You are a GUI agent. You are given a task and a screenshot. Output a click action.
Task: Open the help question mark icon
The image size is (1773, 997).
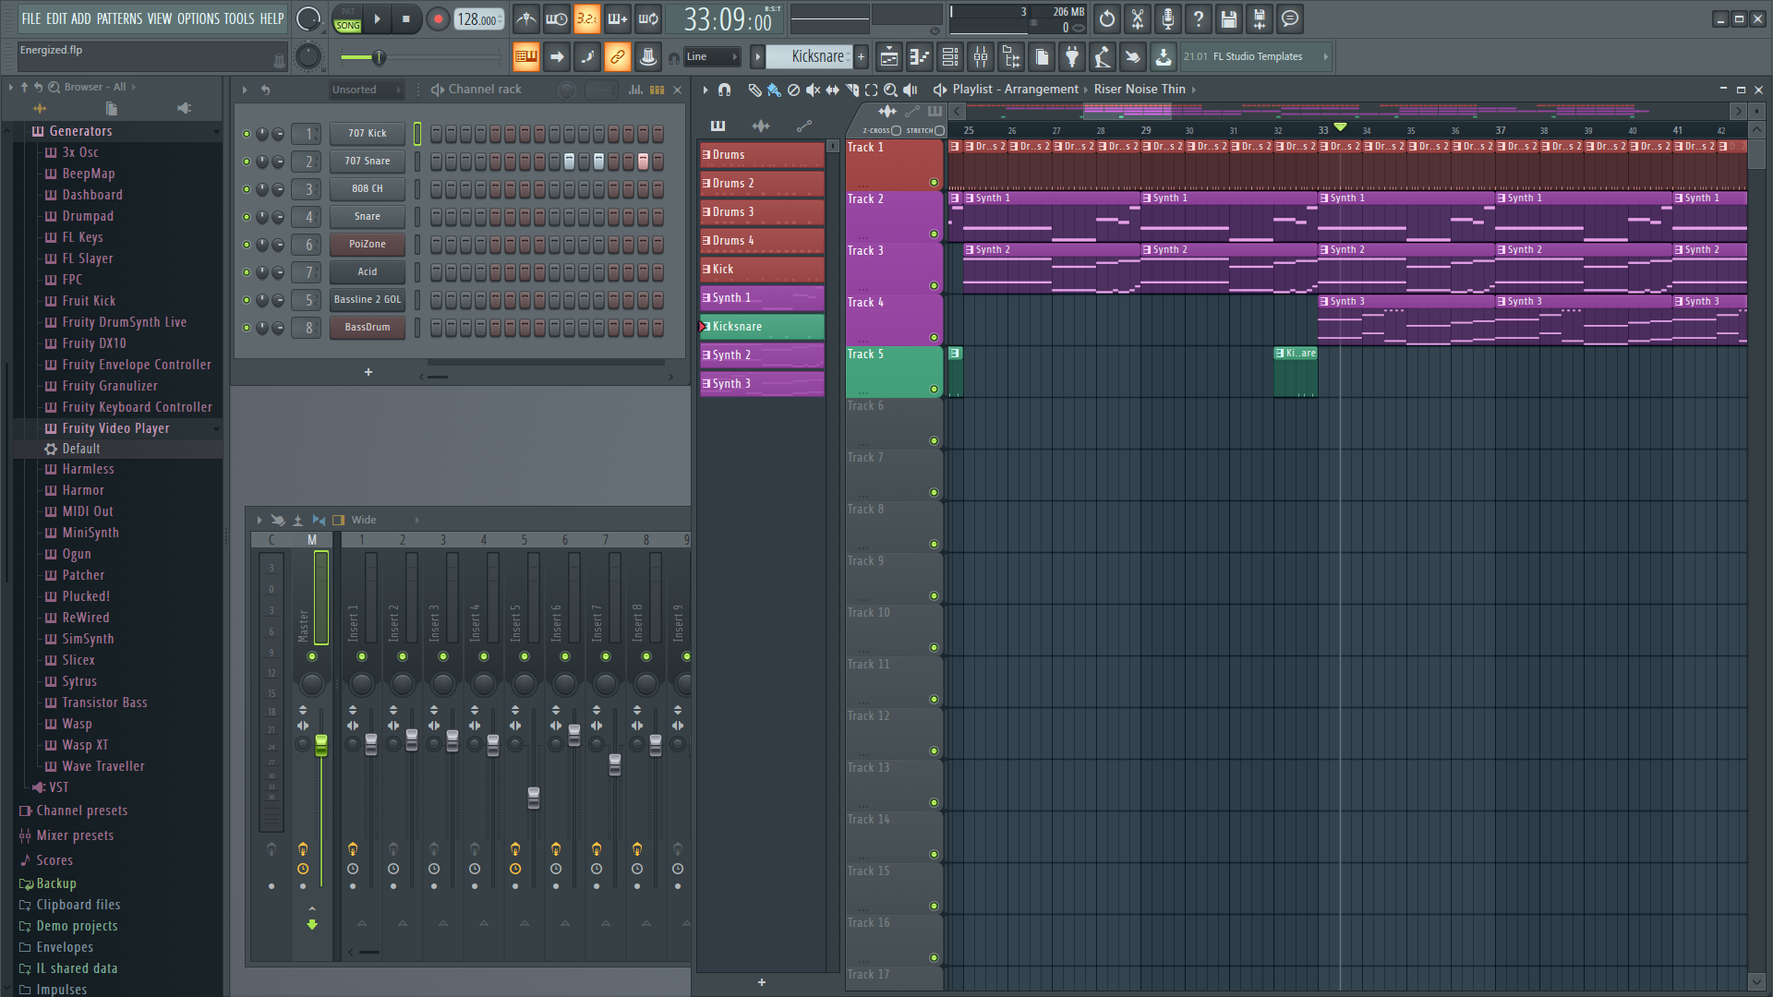click(x=1199, y=18)
